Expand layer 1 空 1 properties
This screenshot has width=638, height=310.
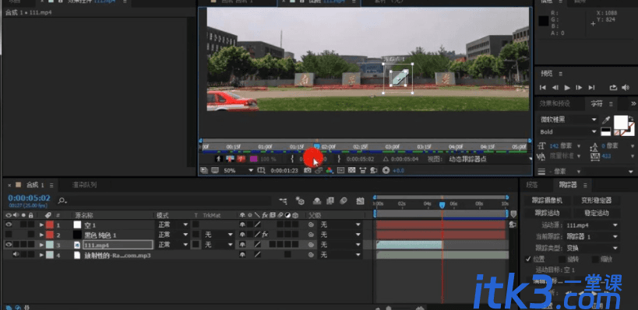pos(41,225)
